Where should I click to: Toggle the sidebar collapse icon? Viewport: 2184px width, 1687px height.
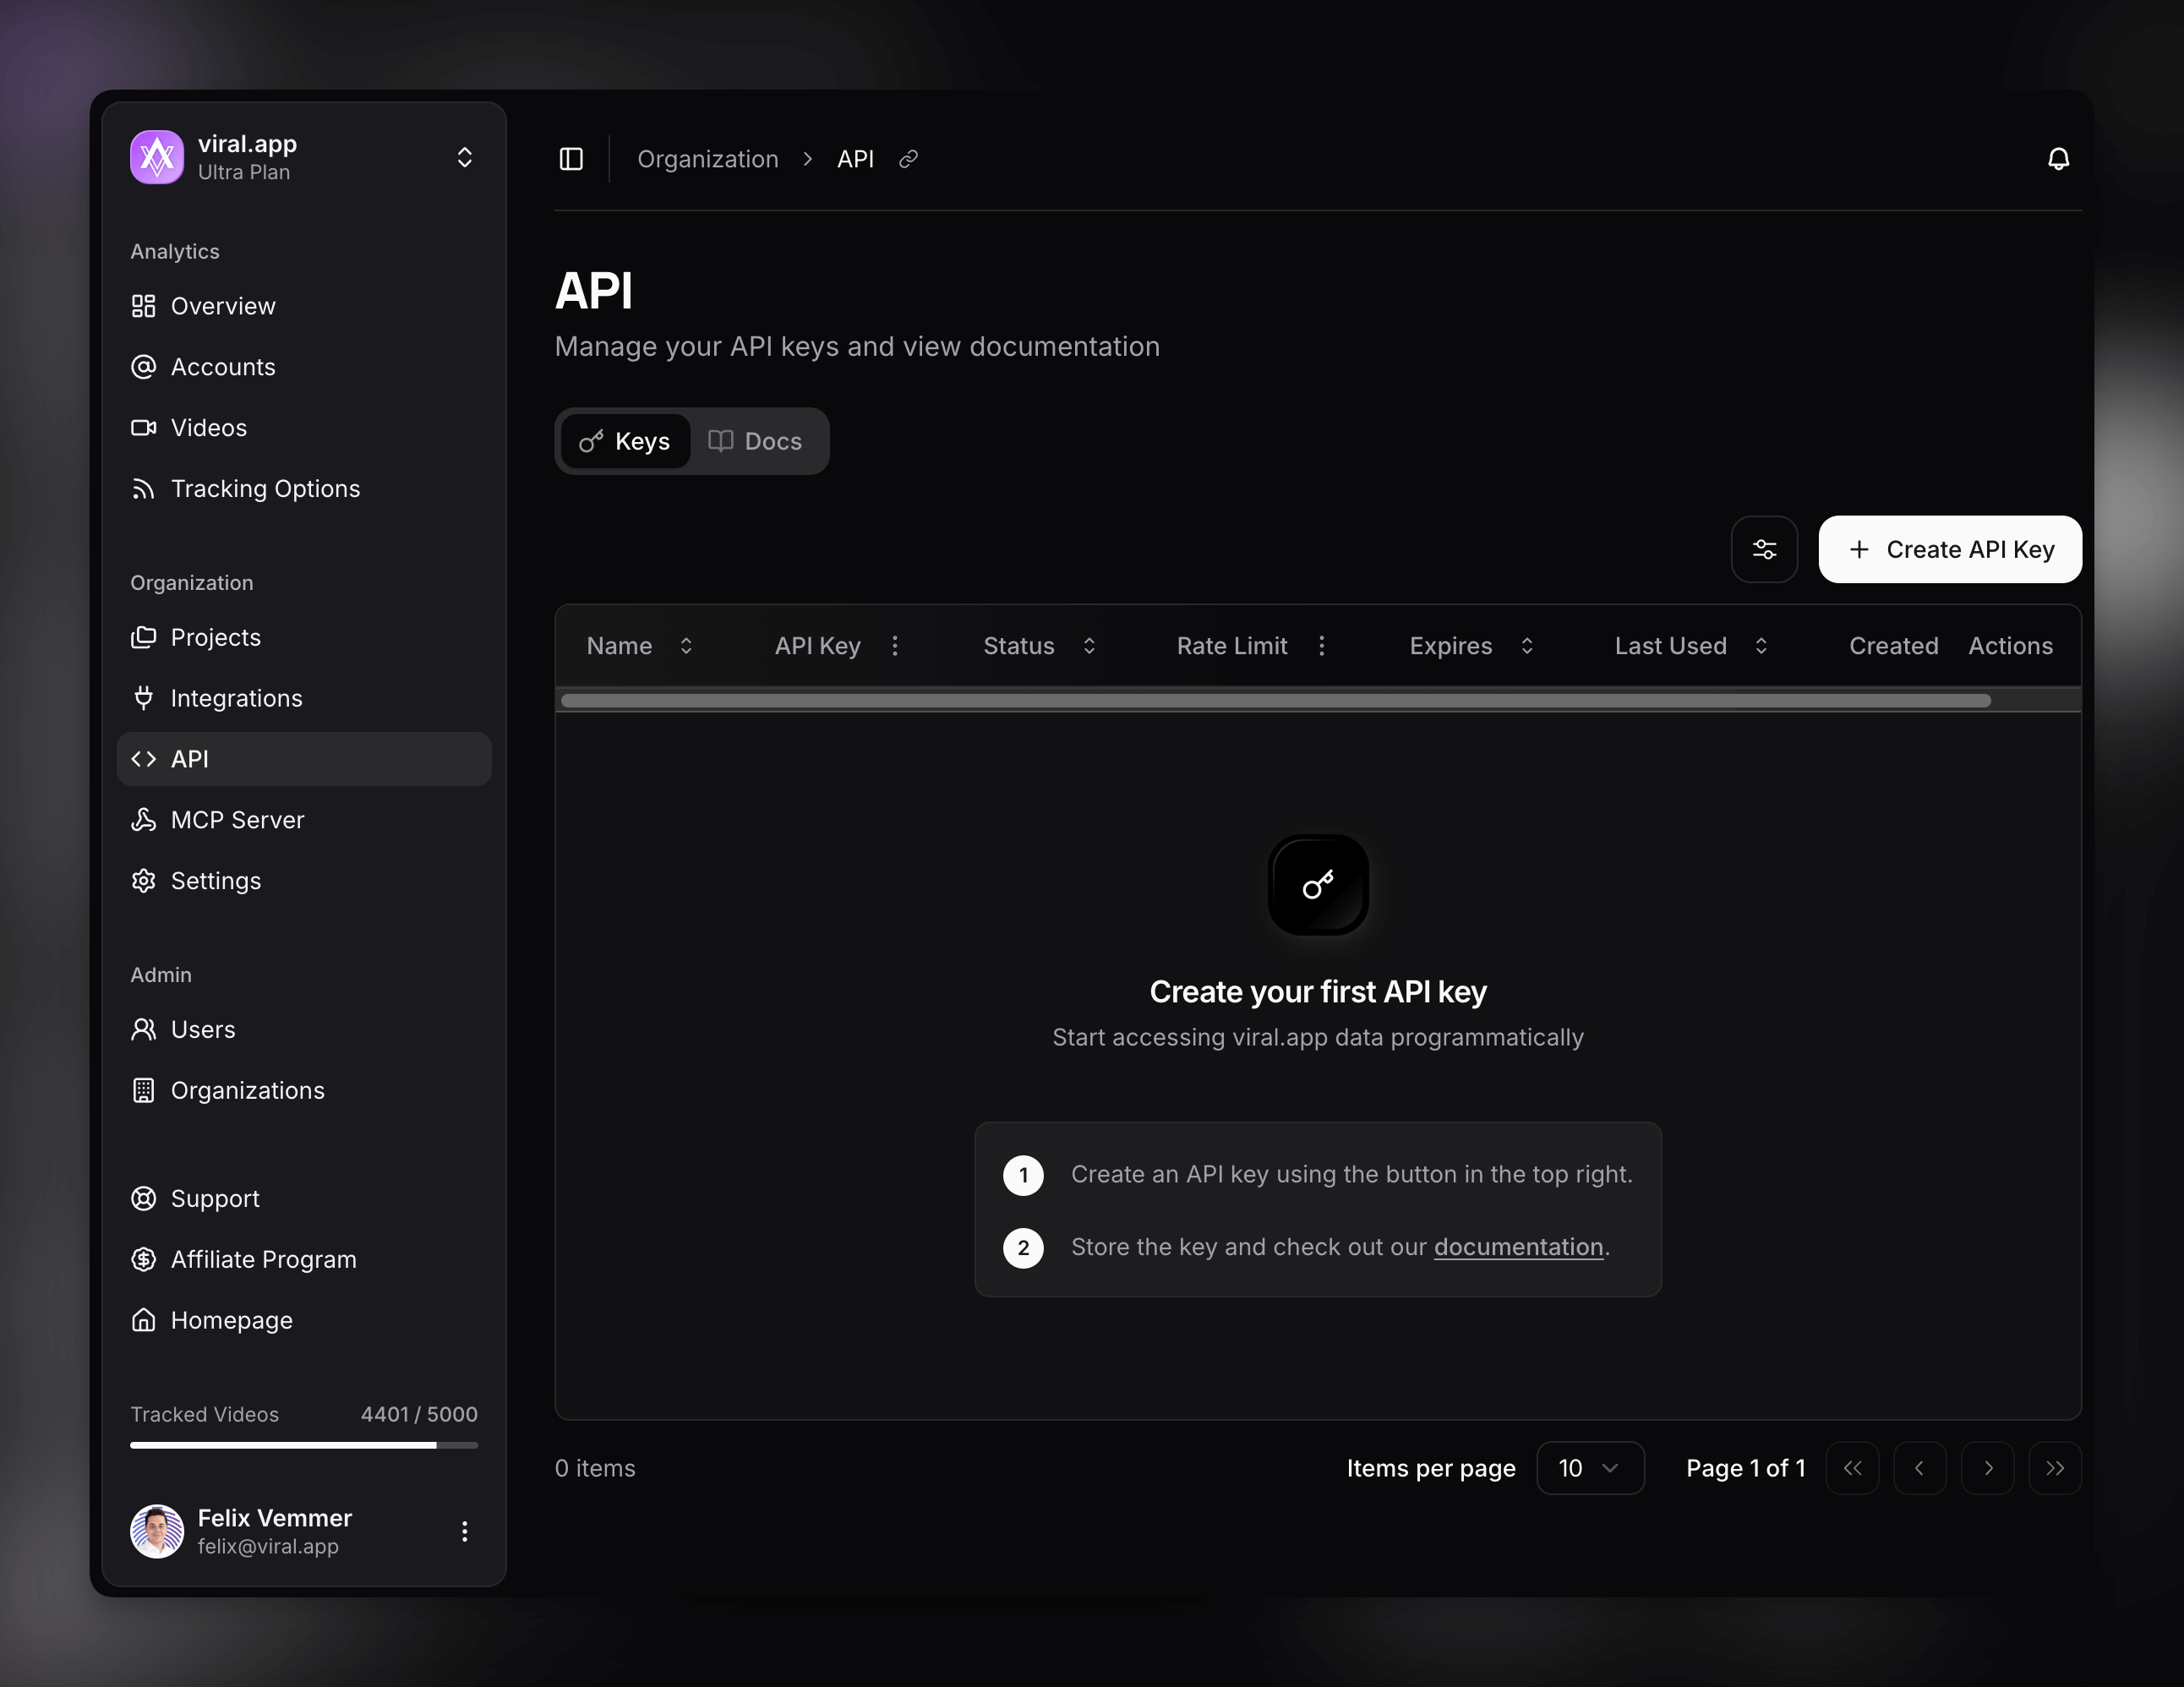click(571, 158)
